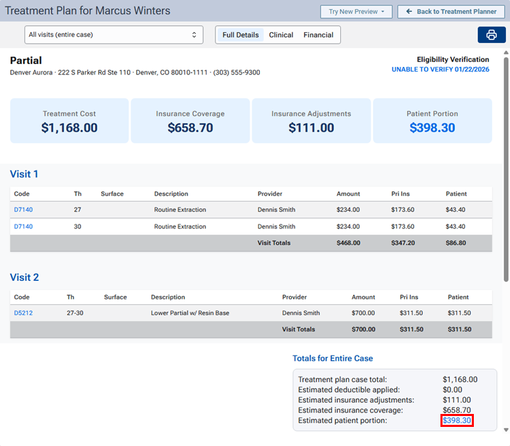Click the Totals for Entire Case heading

333,358
